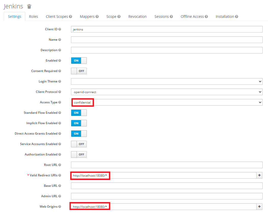Show help tooltip for Direct Access Grants
Screen dimensions: 268x213
pos(60,134)
